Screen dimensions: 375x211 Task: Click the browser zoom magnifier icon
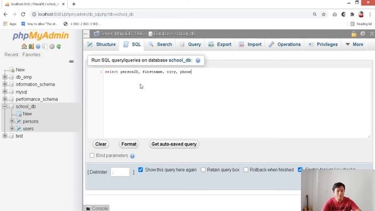point(315,14)
